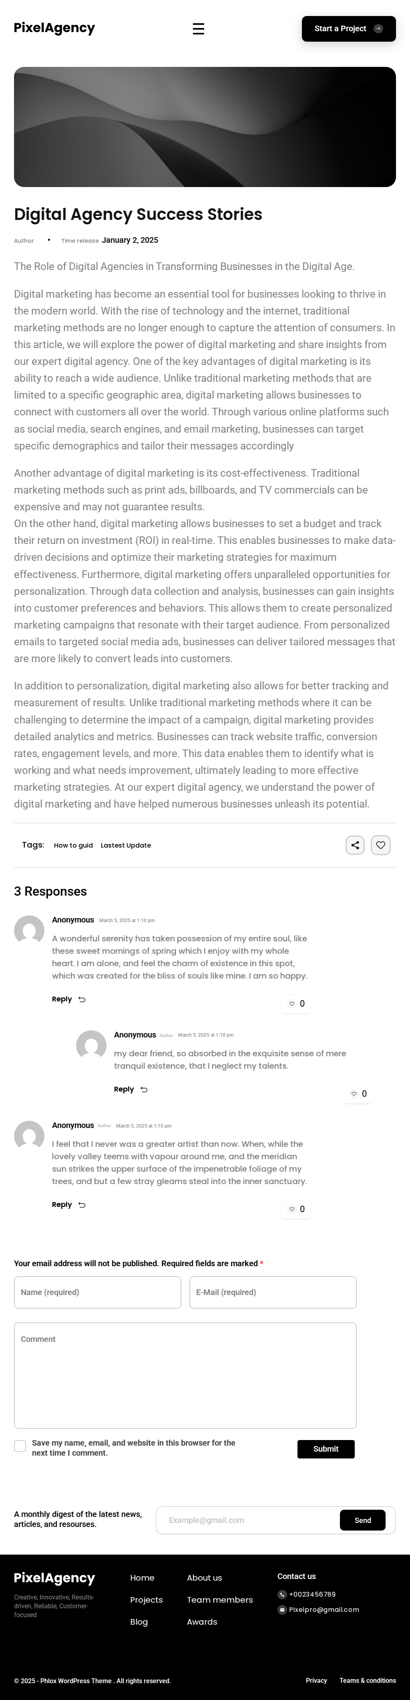Click Reply under the first comment
The height and width of the screenshot is (1700, 410).
(62, 999)
